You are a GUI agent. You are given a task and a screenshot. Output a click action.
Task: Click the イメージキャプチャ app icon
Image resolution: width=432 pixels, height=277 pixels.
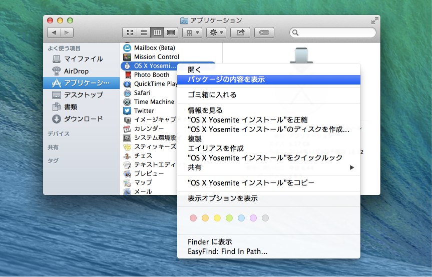pos(127,120)
